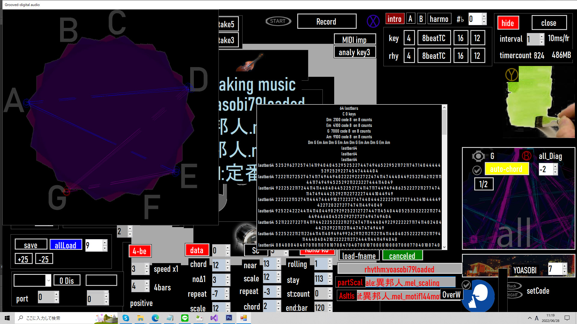Click the red circled B icon

pyautogui.click(x=526, y=156)
